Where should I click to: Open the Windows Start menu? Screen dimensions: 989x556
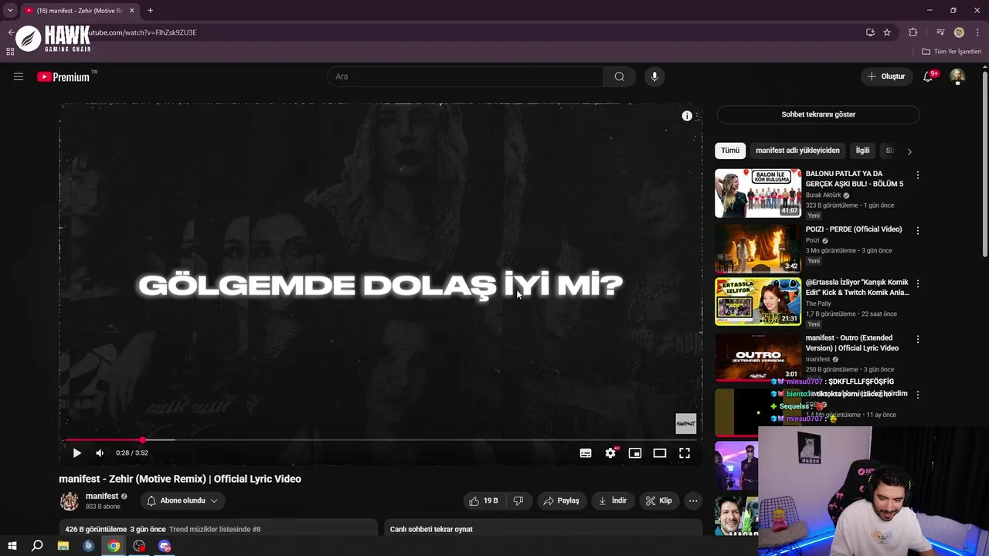[x=12, y=546]
